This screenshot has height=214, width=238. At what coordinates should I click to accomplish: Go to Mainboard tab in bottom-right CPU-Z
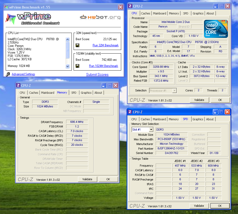(159, 119)
